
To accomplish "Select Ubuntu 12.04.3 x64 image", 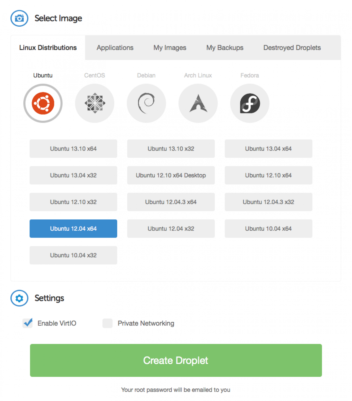I will pyautogui.click(x=171, y=202).
